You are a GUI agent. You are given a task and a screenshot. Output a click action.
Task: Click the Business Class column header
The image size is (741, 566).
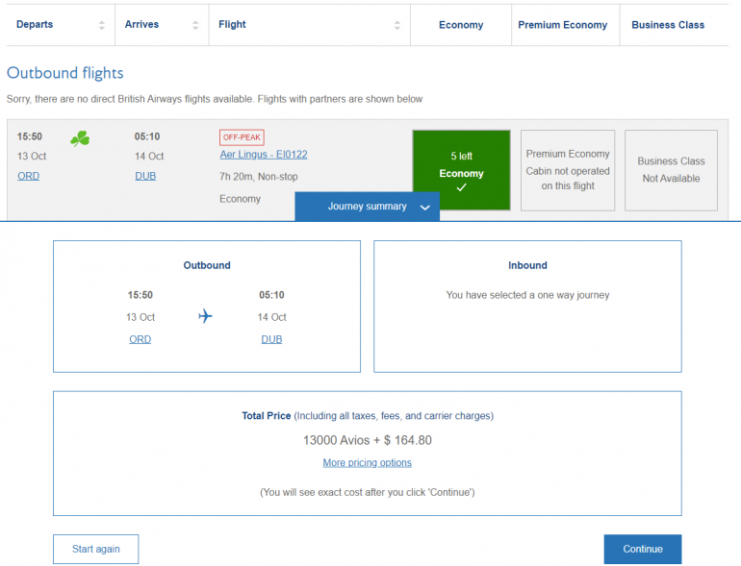pyautogui.click(x=668, y=25)
